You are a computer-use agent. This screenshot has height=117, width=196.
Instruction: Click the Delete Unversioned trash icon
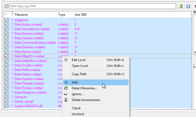(66, 100)
